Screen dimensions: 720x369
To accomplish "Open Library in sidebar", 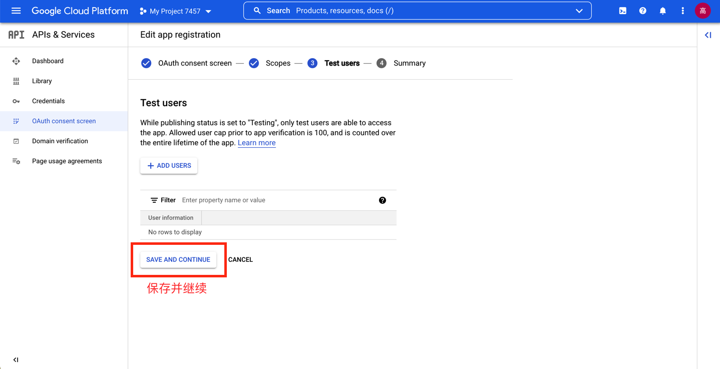I will (64, 81).
